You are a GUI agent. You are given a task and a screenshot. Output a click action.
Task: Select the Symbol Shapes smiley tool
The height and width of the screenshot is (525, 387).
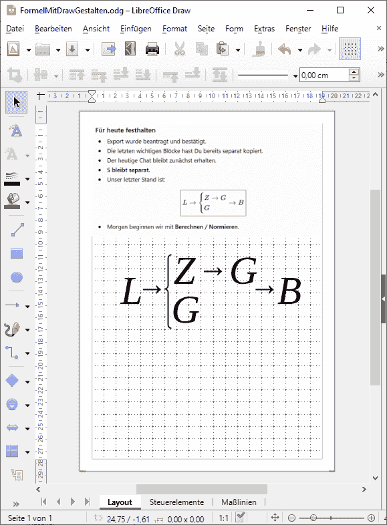click(x=13, y=404)
